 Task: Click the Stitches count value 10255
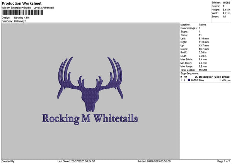pos(227,3)
